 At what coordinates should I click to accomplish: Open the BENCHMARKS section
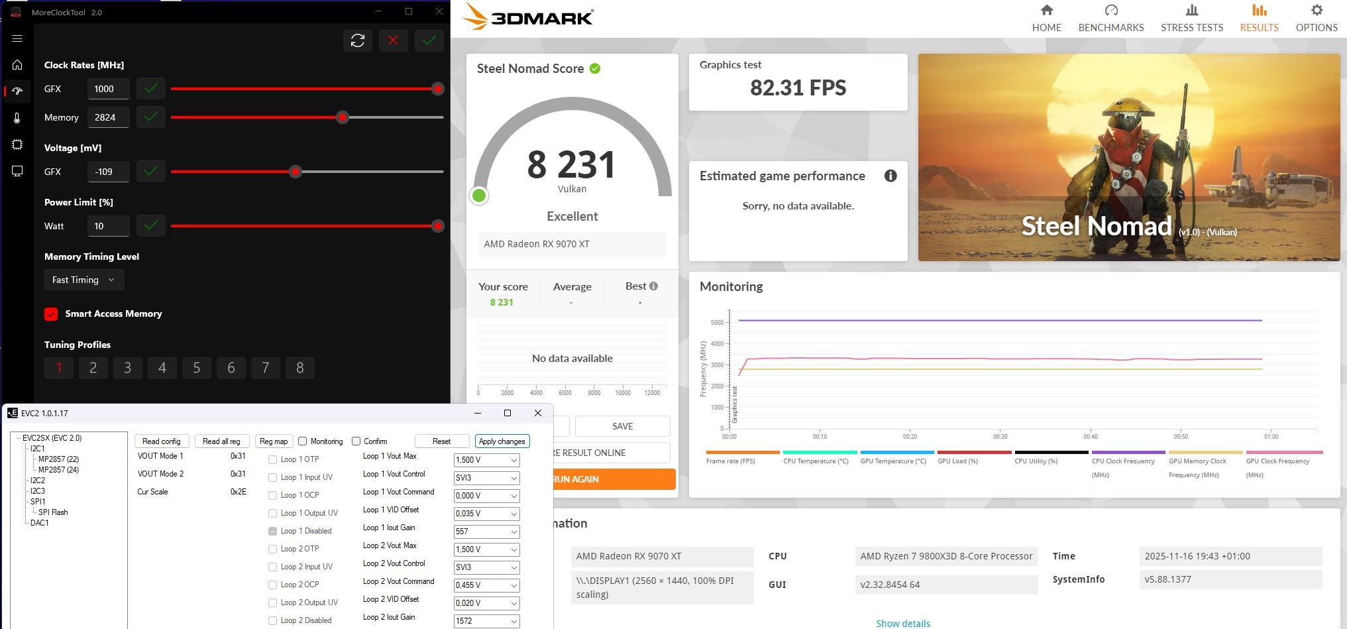pos(1111,18)
